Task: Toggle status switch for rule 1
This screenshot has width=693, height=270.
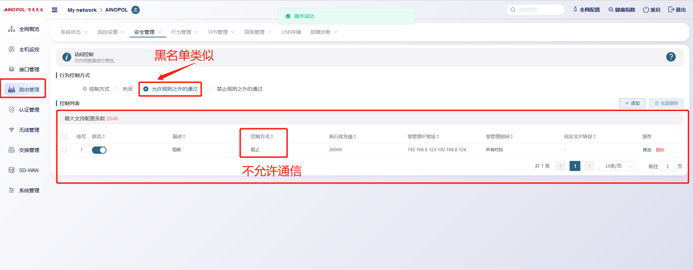Action: [x=99, y=150]
